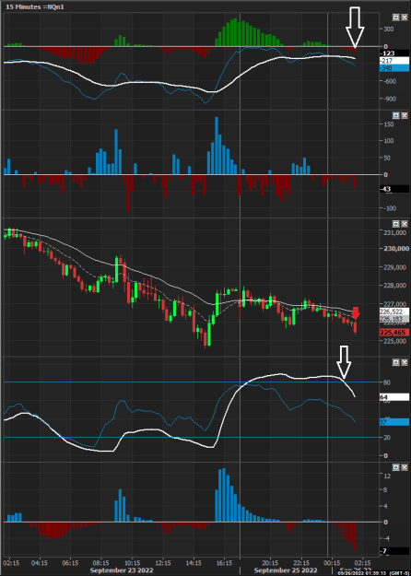Maximize the bottom histogram panel showing -7

click(396, 467)
